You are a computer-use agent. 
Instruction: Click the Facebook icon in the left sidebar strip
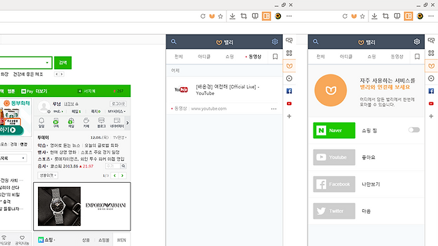pos(290,91)
